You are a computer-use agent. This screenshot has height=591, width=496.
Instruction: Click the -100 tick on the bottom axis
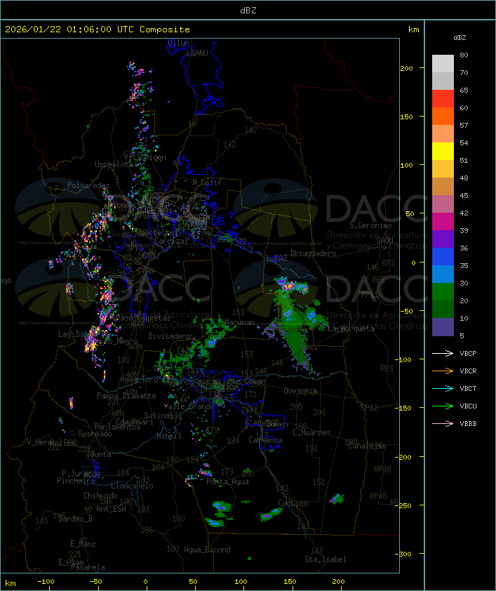(x=46, y=582)
